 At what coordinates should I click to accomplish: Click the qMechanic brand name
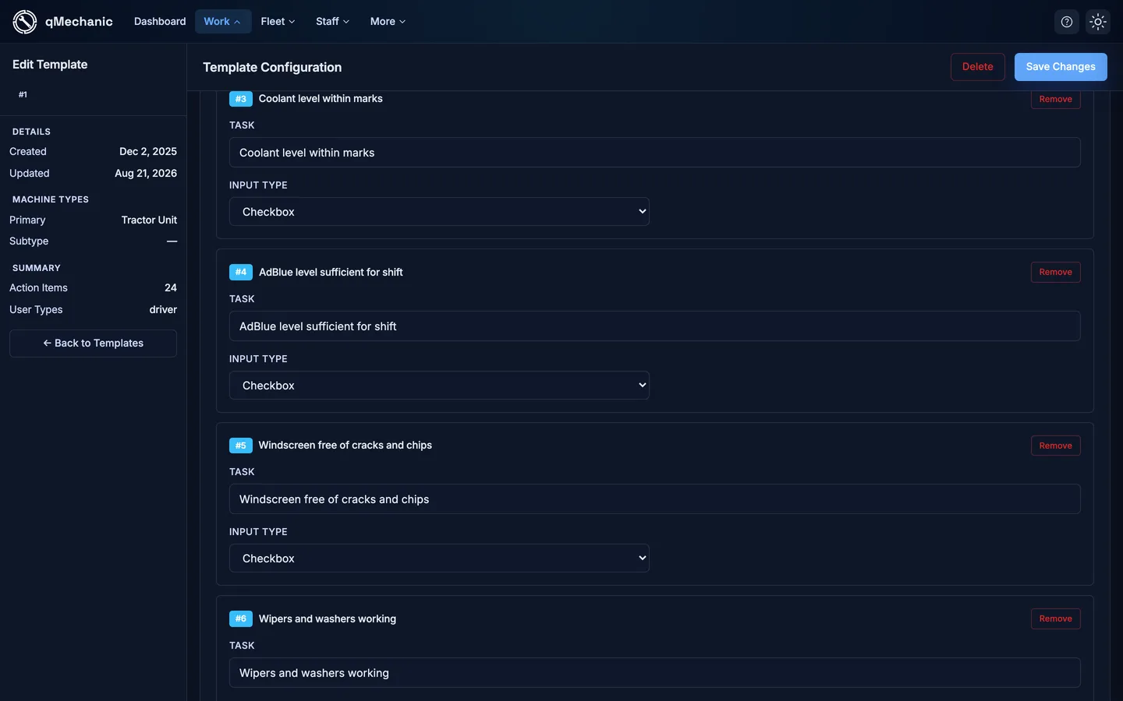point(79,22)
